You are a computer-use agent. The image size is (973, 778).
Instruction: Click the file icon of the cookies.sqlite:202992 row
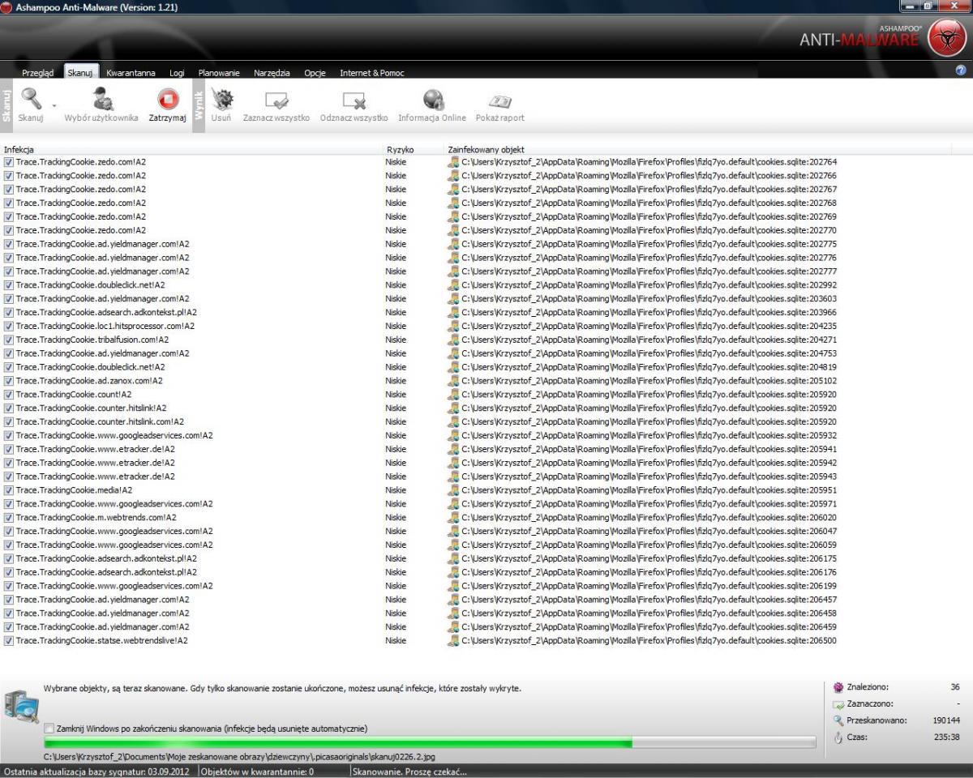click(x=454, y=285)
